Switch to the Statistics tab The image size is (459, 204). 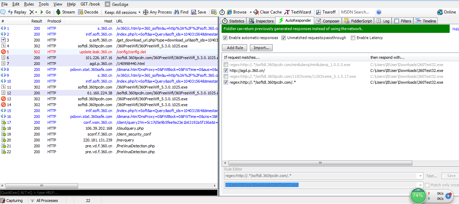coord(234,21)
